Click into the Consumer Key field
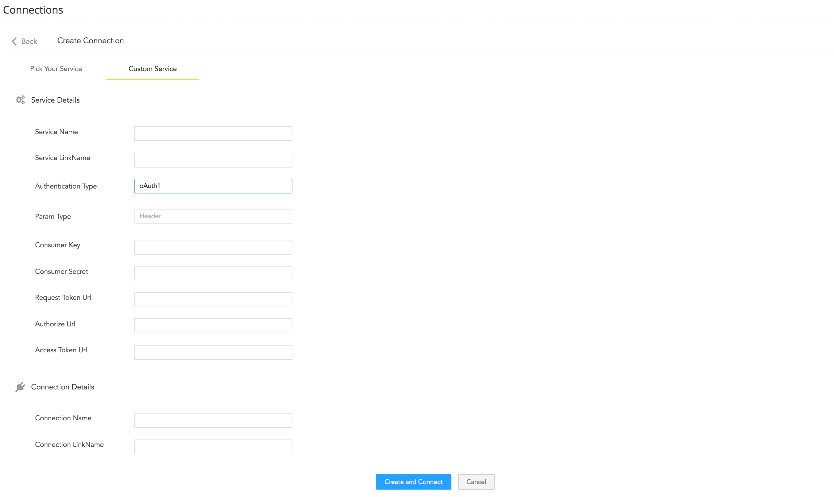Viewport: 834px width, 497px height. [213, 247]
